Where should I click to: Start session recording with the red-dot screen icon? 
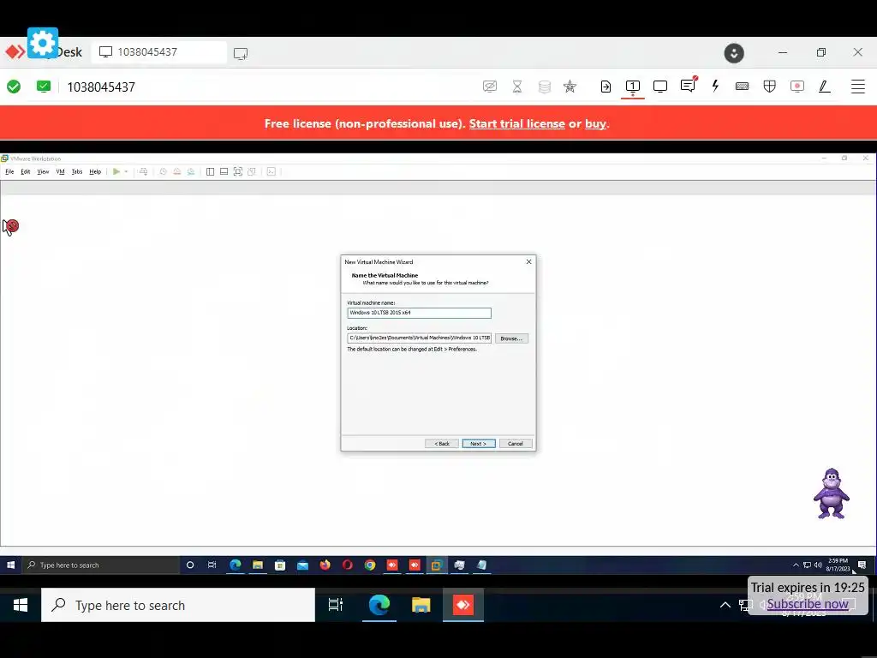pos(797,87)
